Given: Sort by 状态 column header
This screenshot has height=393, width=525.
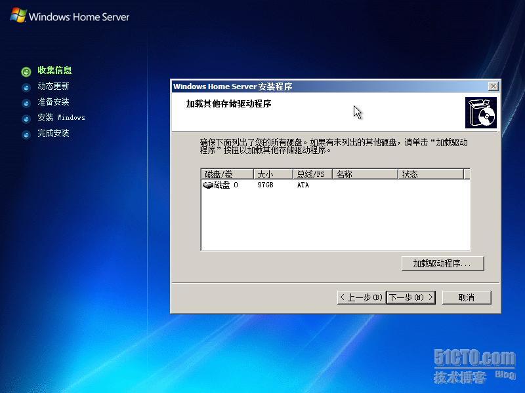Looking at the screenshot, I should pos(431,174).
